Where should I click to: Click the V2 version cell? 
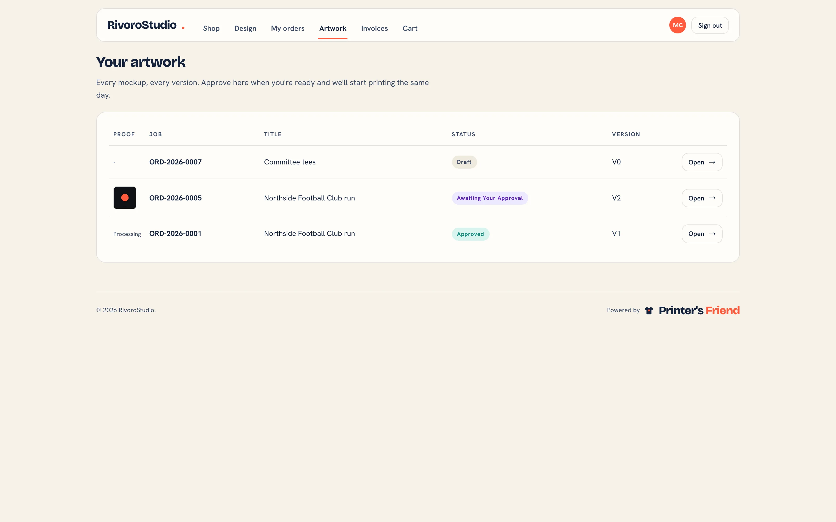pyautogui.click(x=616, y=198)
